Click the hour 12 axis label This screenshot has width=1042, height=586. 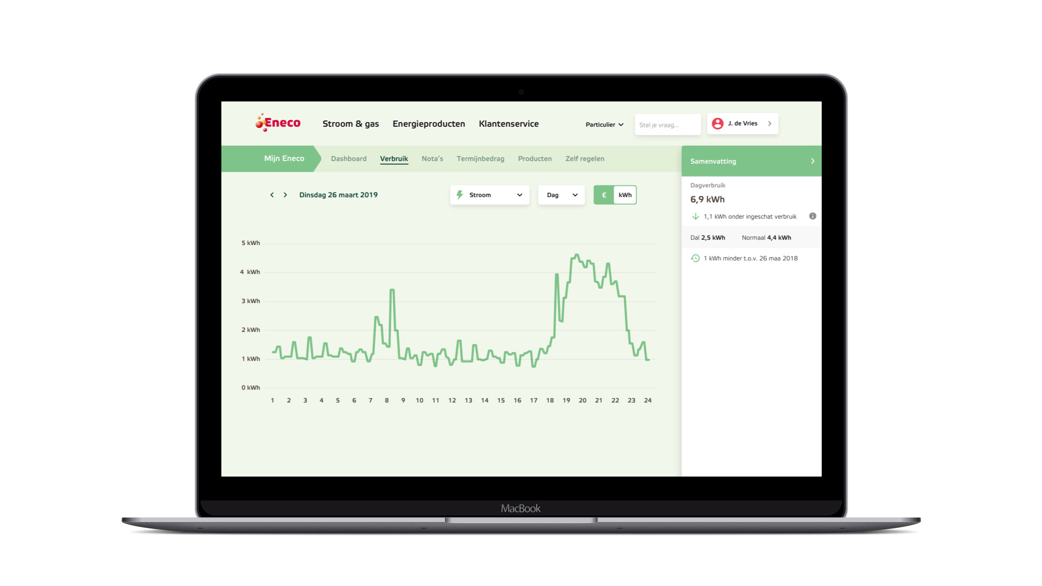pyautogui.click(x=452, y=400)
